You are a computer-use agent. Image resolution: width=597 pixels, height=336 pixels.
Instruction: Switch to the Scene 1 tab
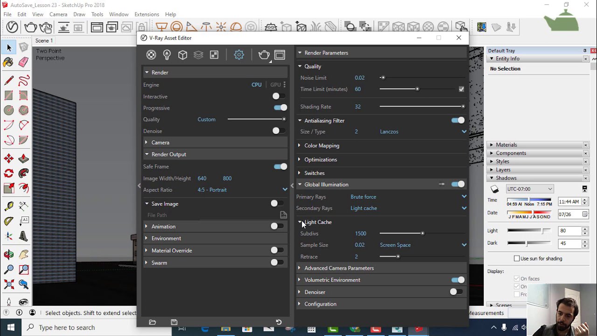click(x=44, y=41)
